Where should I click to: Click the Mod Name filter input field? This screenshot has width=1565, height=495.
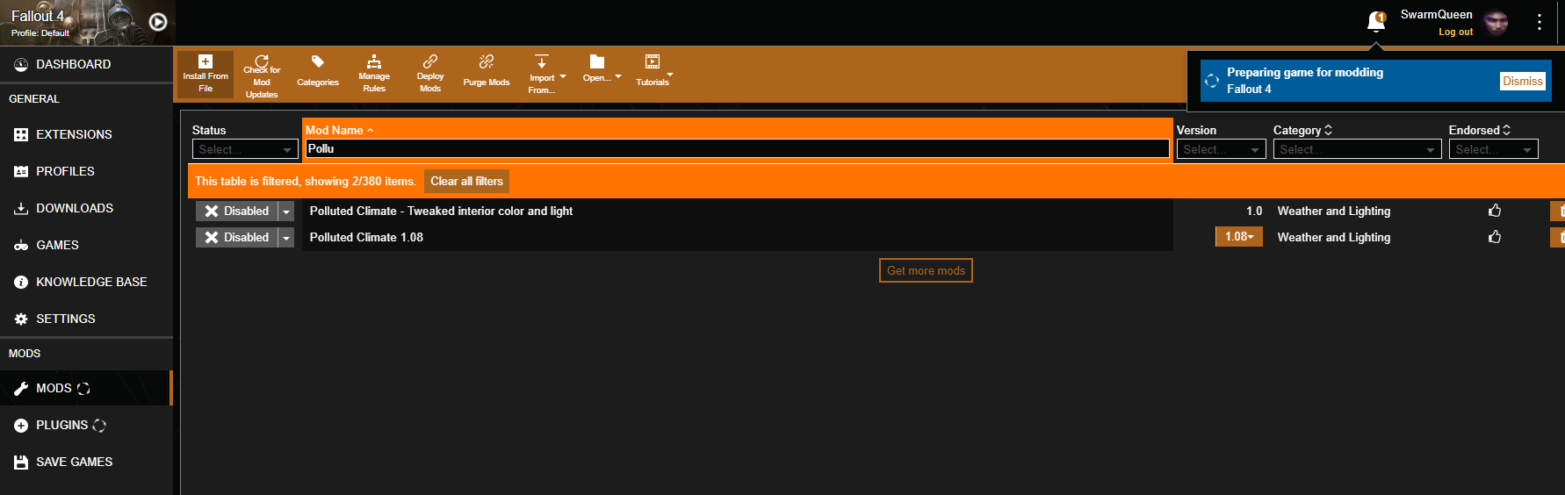tap(737, 148)
